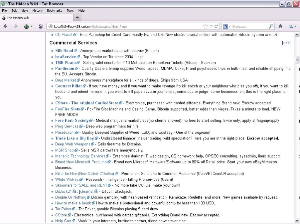Click the onion favicon on the tab
This screenshot has width=300, height=224.
(4, 18)
